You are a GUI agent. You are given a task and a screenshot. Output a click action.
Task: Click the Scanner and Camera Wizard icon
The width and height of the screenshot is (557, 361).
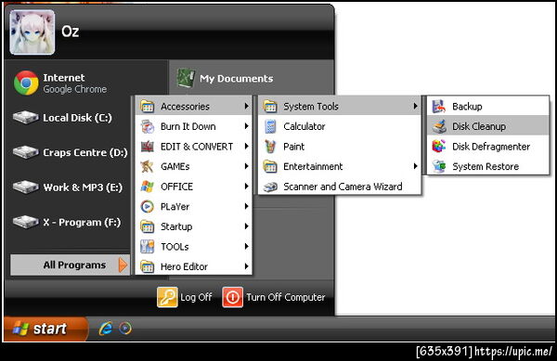[x=270, y=187]
